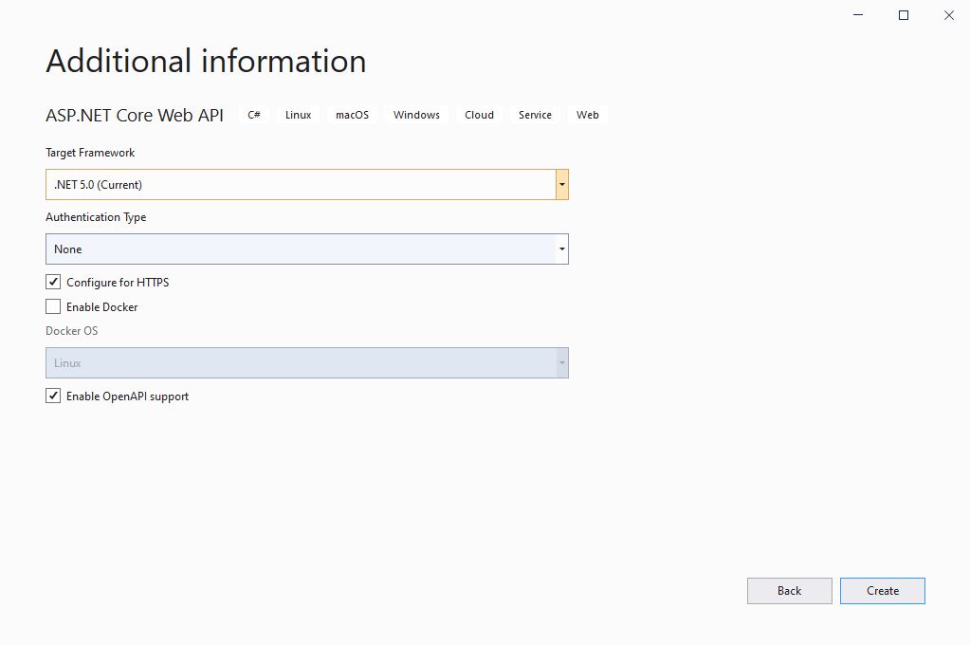The width and height of the screenshot is (970, 645).
Task: Click the Back button
Action: [789, 591]
